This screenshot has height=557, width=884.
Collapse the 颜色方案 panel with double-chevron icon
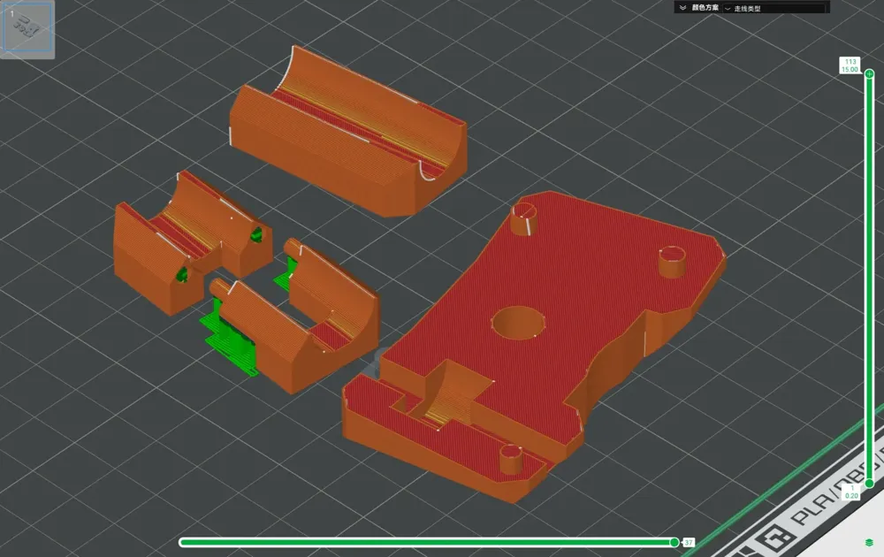click(682, 8)
